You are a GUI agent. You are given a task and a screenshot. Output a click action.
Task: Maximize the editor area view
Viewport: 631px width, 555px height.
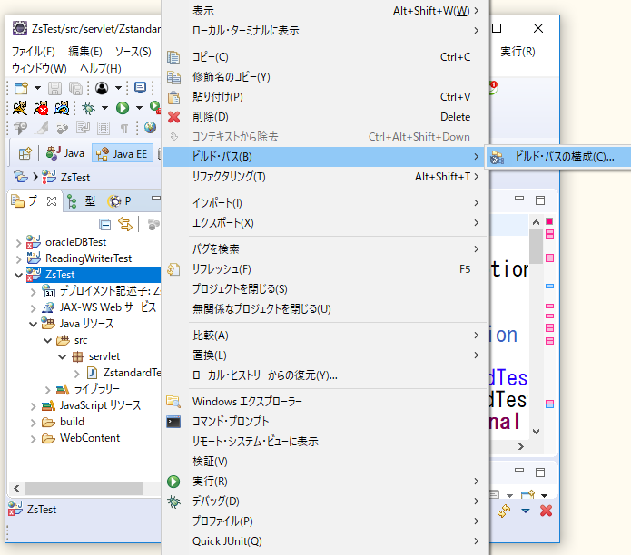[x=540, y=200]
